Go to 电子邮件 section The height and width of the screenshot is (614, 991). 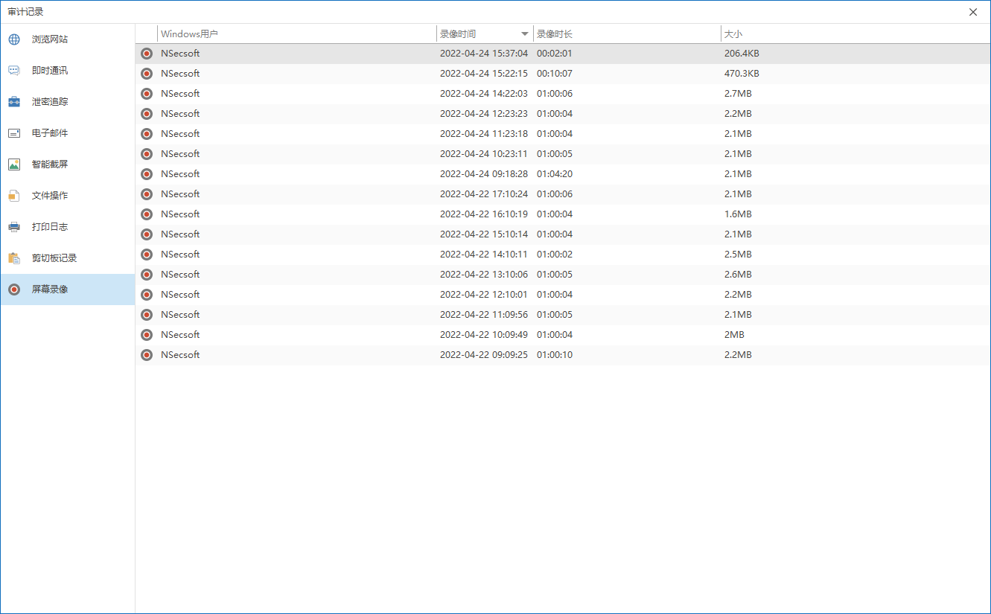68,133
